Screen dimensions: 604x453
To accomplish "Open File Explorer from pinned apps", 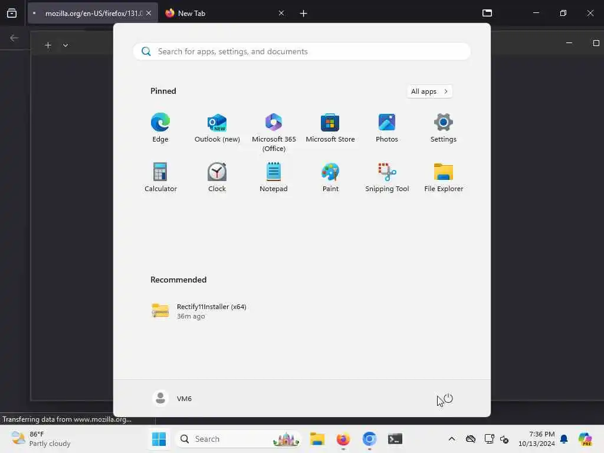I will coord(444,177).
